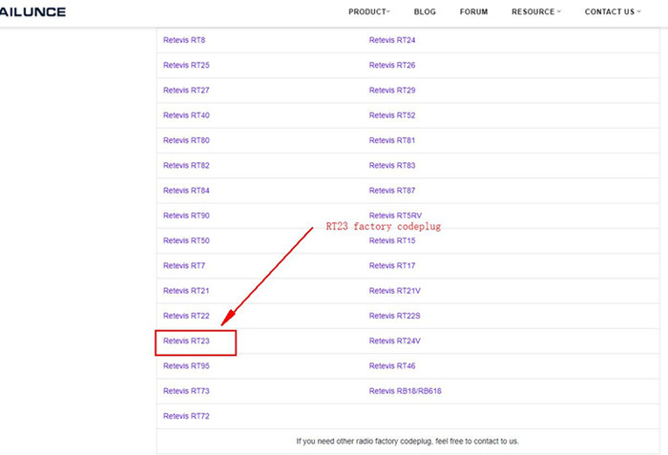Download the Retevis RT25 codeplug
Image resolution: width=668 pixels, height=455 pixels.
tap(186, 65)
